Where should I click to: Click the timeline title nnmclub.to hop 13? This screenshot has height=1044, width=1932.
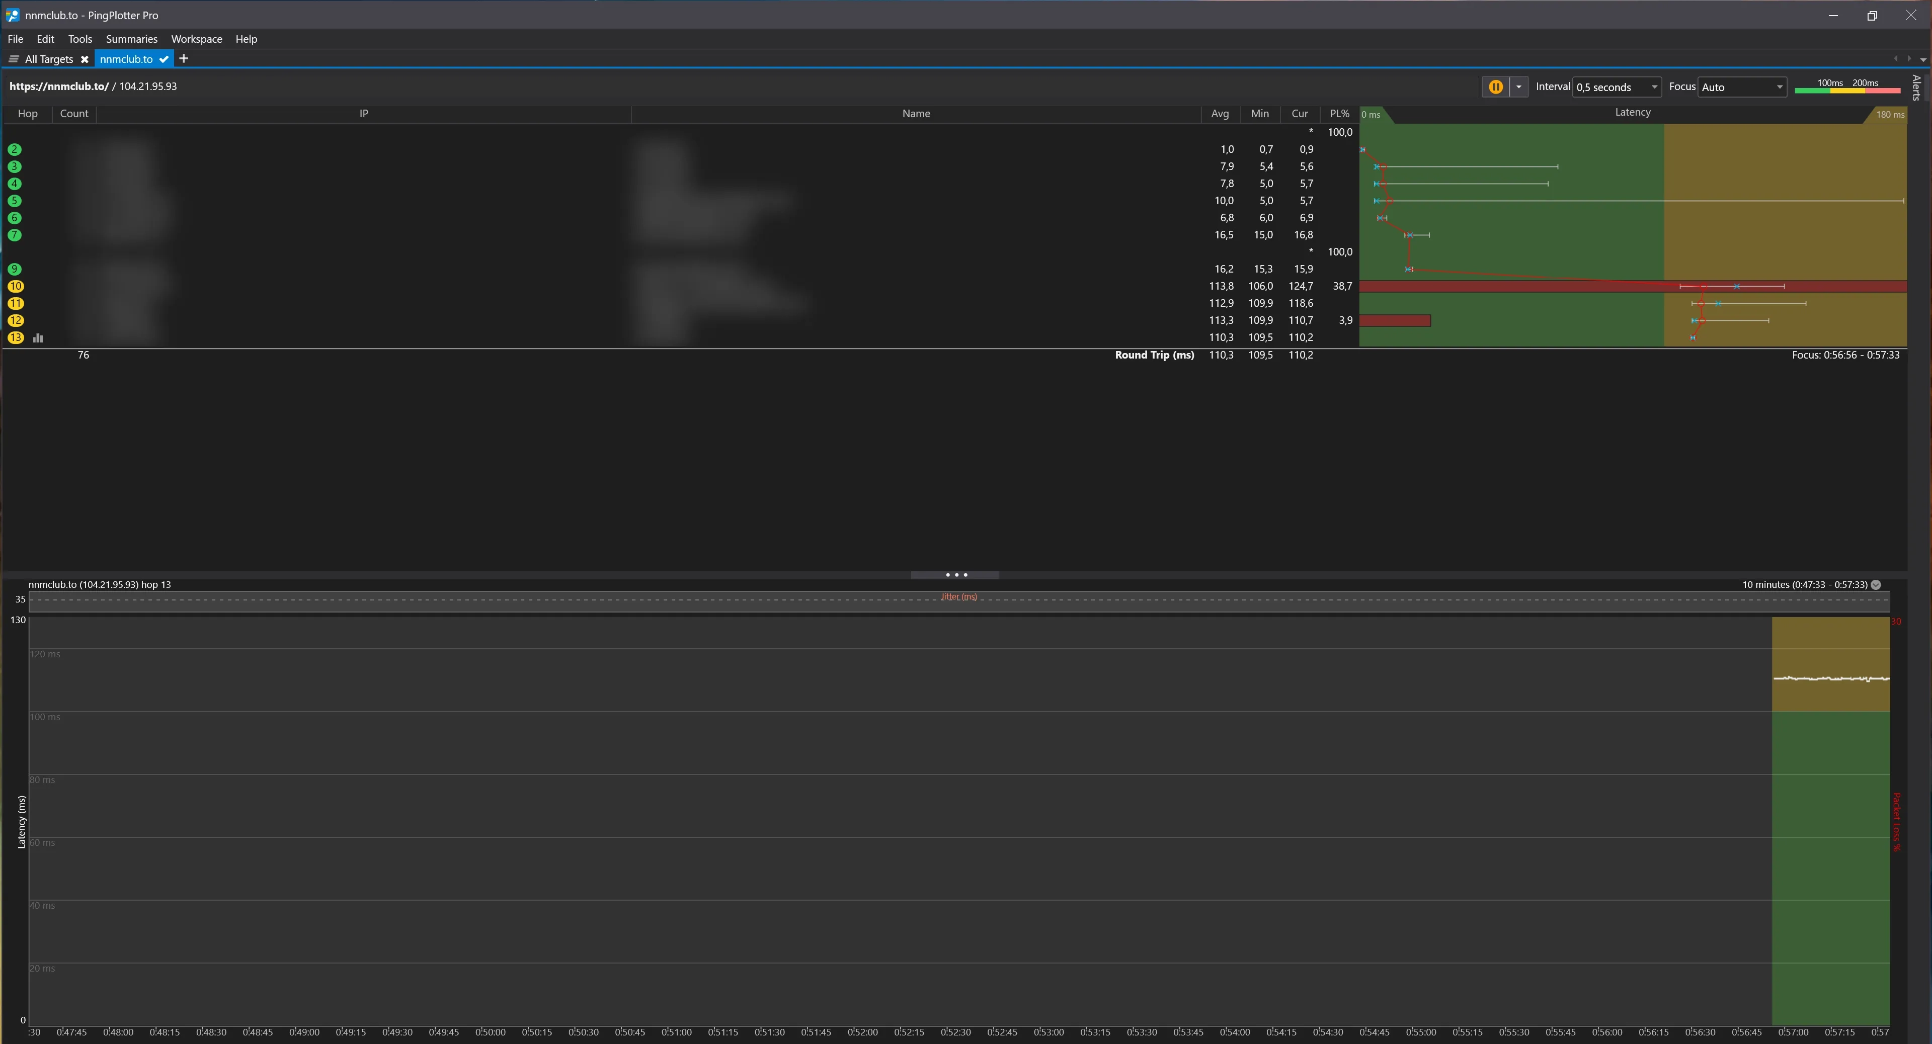[100, 584]
